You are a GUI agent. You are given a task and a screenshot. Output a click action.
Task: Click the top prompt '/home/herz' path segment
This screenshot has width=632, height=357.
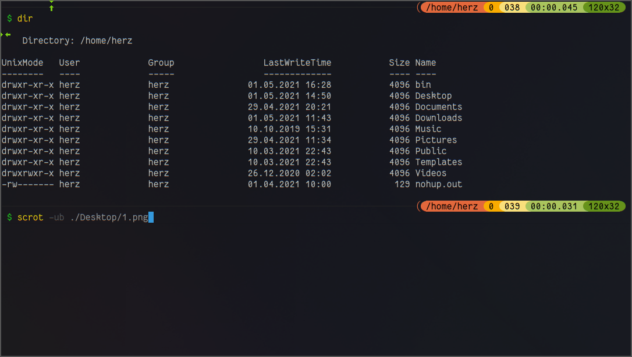[x=452, y=7]
